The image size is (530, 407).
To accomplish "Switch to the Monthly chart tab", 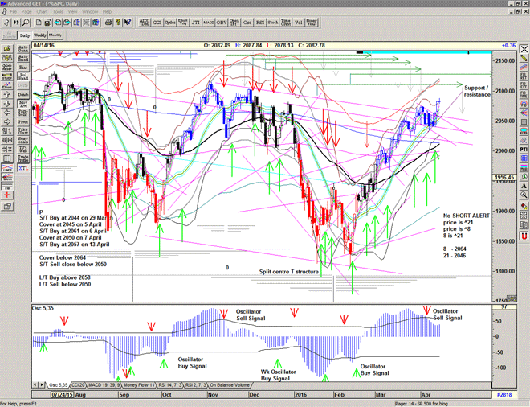I will [x=55, y=36].
